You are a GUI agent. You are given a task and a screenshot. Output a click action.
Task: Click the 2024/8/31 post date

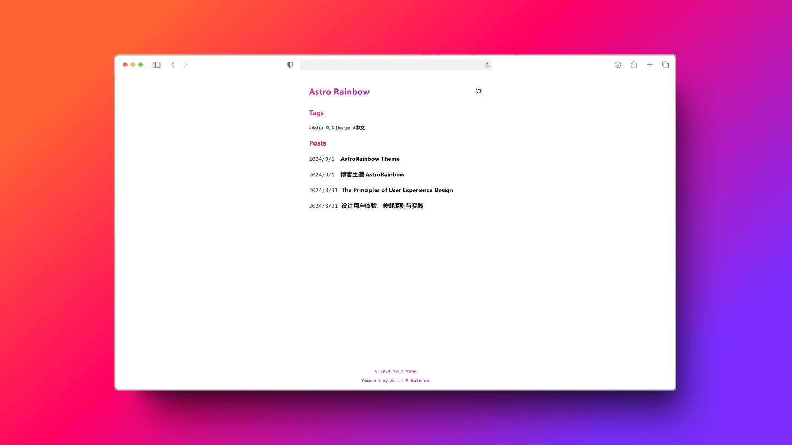click(323, 191)
